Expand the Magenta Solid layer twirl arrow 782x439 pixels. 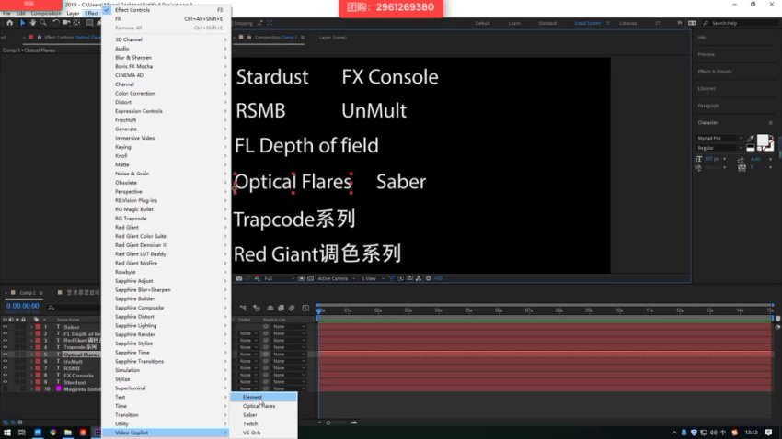(31, 389)
